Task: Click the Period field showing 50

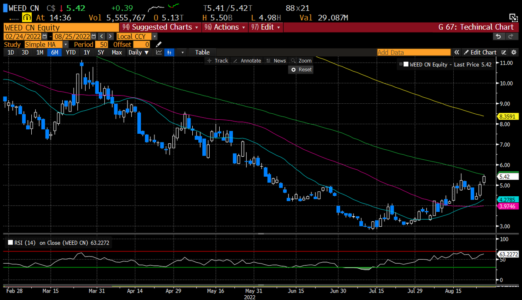Action: click(x=101, y=44)
